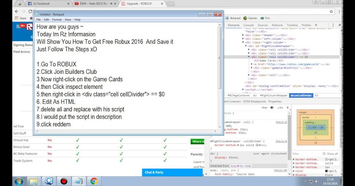The width and height of the screenshot is (355, 186).
Task: Click the computed color rgb swatch
Action: 326,171
